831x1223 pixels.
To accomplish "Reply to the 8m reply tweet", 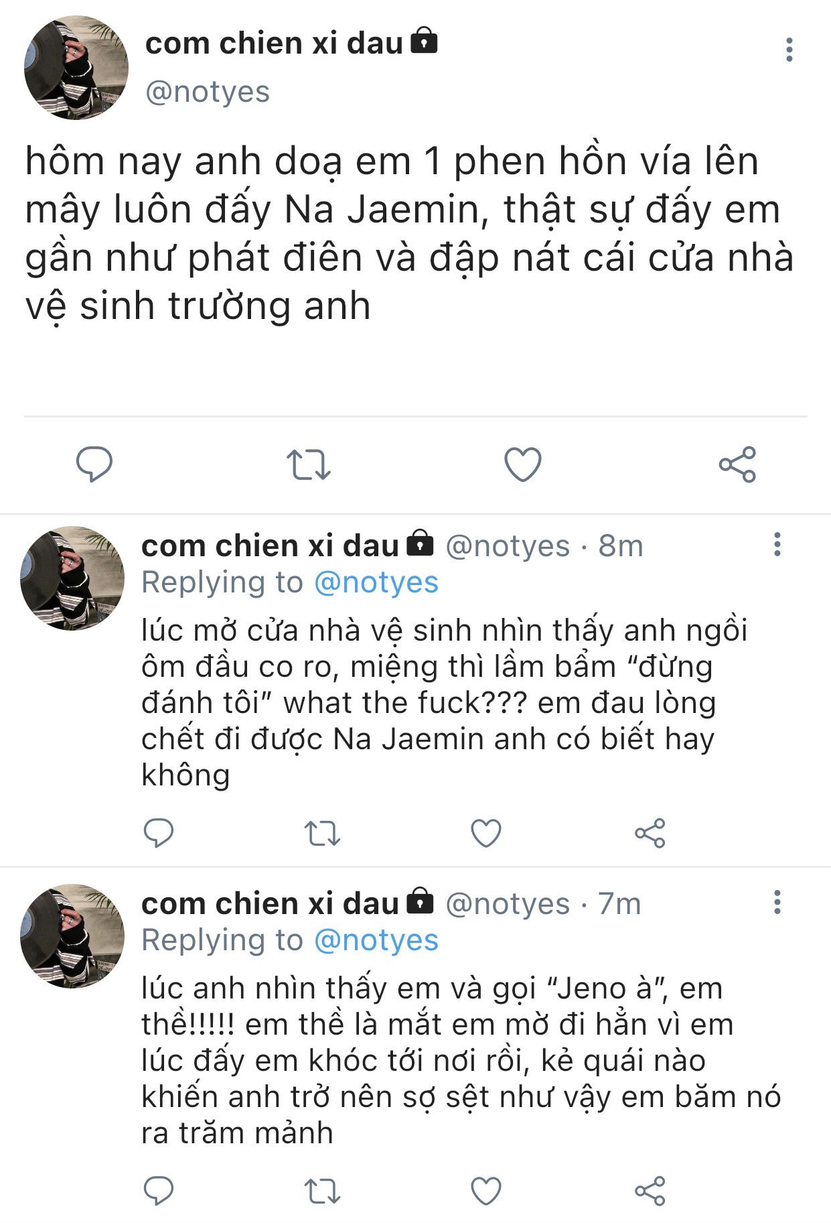I will coord(159,833).
